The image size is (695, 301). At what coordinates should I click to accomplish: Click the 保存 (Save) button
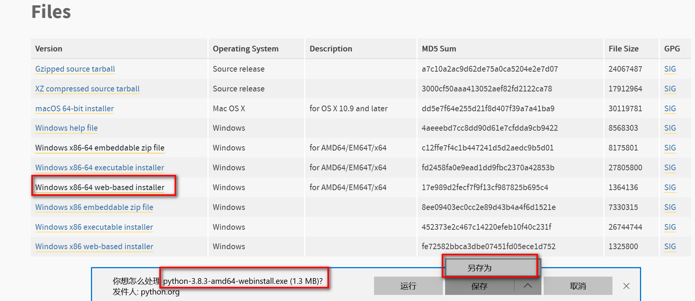tap(480, 286)
